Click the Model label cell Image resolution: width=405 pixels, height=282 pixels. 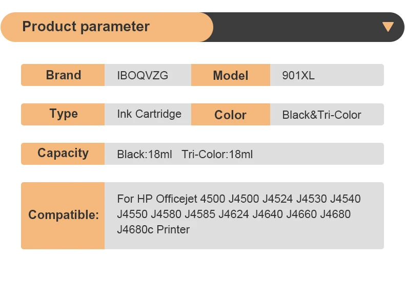click(230, 76)
